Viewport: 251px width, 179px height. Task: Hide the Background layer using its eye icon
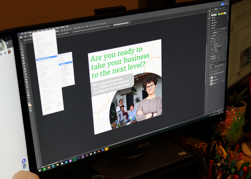pyautogui.click(x=210, y=85)
